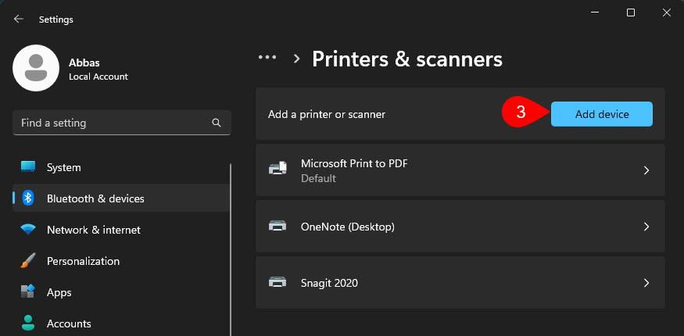Click the Apps icon in sidebar
Viewport: 684px width, 336px height.
(x=28, y=292)
